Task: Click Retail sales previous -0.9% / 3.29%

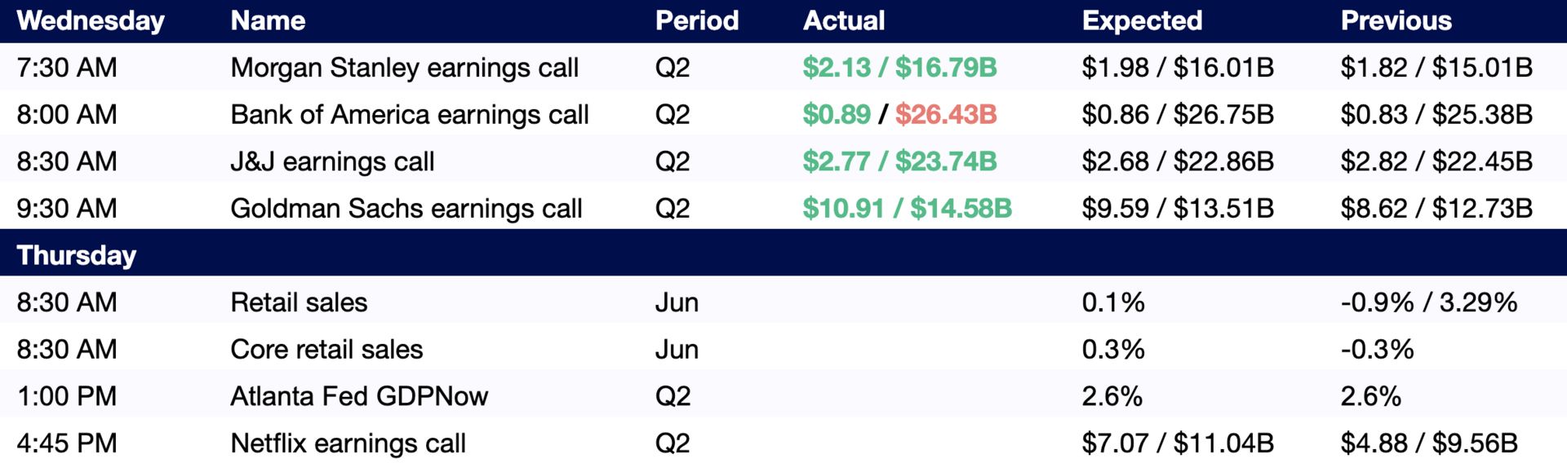Action: pos(1429,302)
